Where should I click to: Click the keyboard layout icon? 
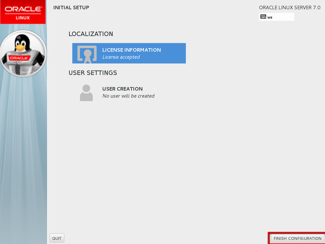[x=263, y=17]
